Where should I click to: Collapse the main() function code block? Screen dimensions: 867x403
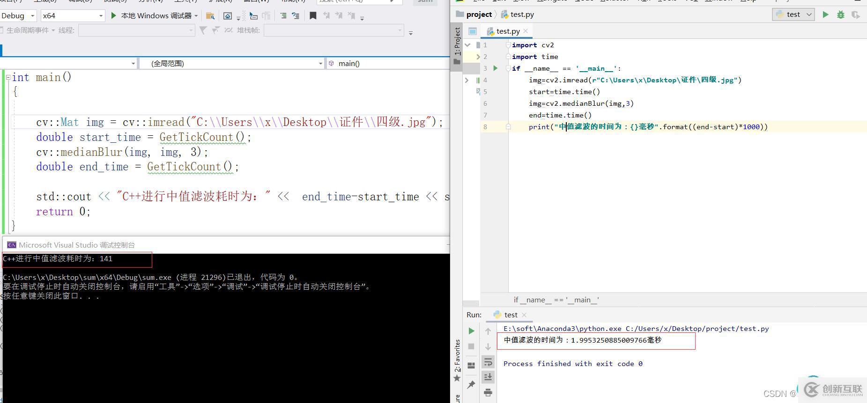click(8, 77)
